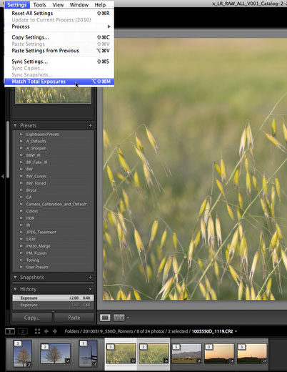Open the Process submenu

[59, 26]
